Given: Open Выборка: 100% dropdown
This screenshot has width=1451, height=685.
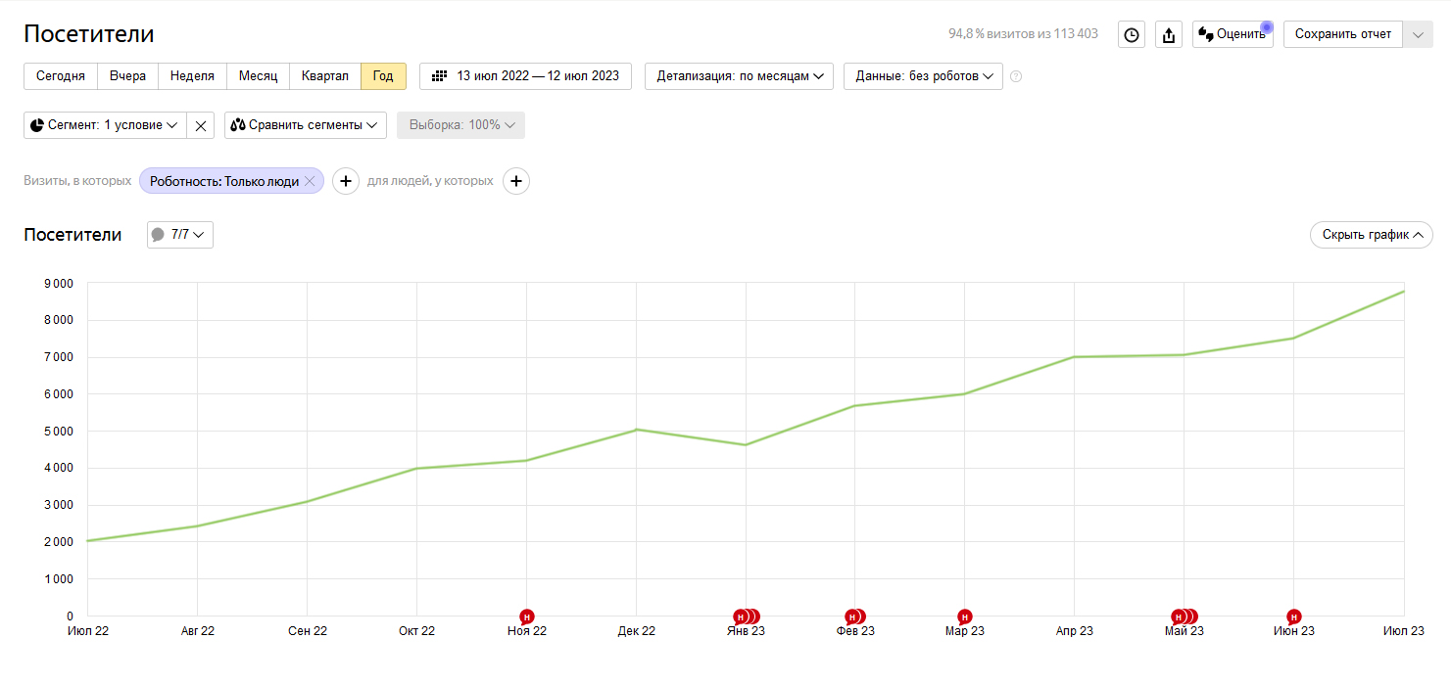Looking at the screenshot, I should (460, 125).
